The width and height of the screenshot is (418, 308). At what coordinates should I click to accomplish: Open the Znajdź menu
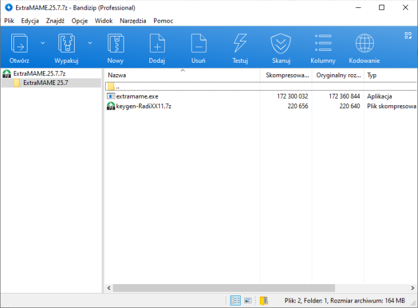(x=55, y=21)
